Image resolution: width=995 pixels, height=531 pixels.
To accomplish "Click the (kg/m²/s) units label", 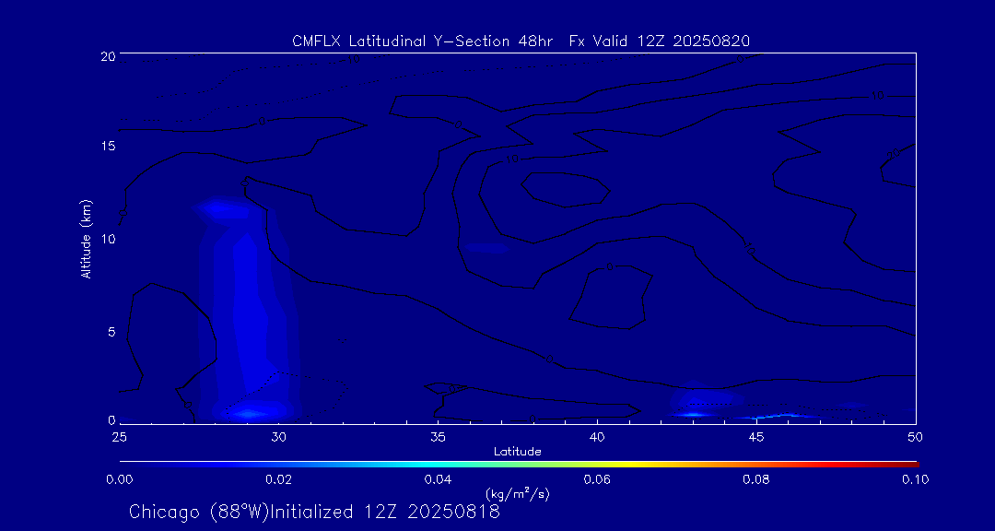I will [517, 494].
